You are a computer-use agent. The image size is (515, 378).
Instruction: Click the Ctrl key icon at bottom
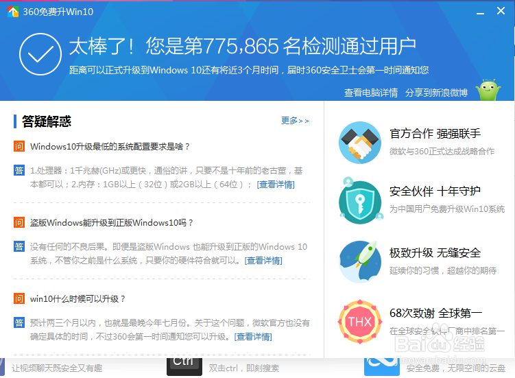(184, 366)
